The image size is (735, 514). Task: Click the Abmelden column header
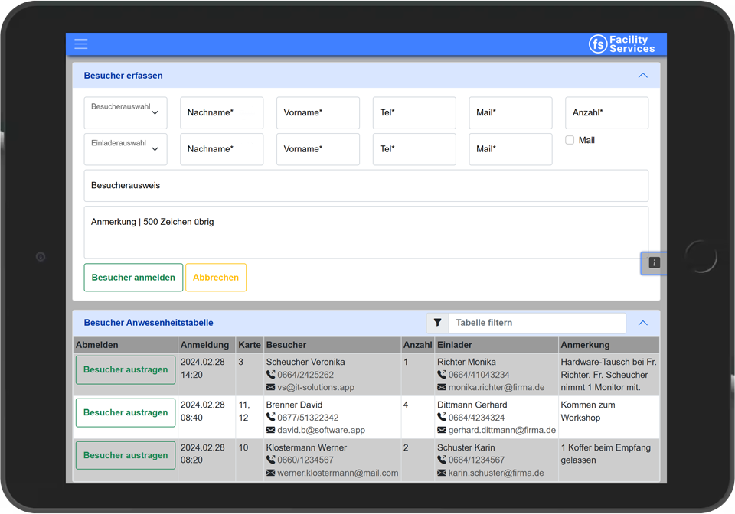(126, 345)
